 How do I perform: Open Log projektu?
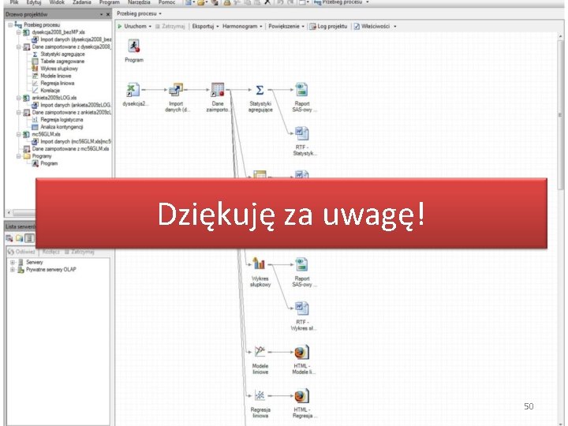328,26
